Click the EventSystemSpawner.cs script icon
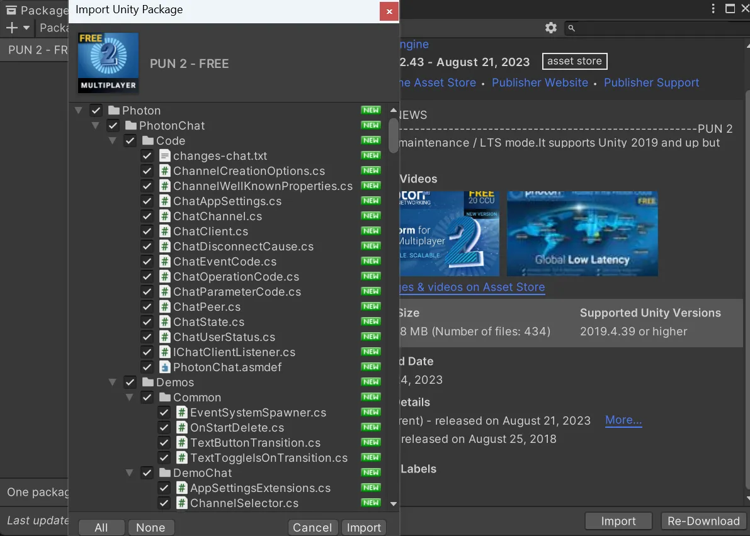 click(x=182, y=412)
